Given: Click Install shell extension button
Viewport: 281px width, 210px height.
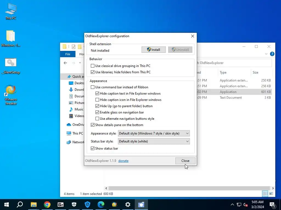Looking at the screenshot, I should click(154, 50).
